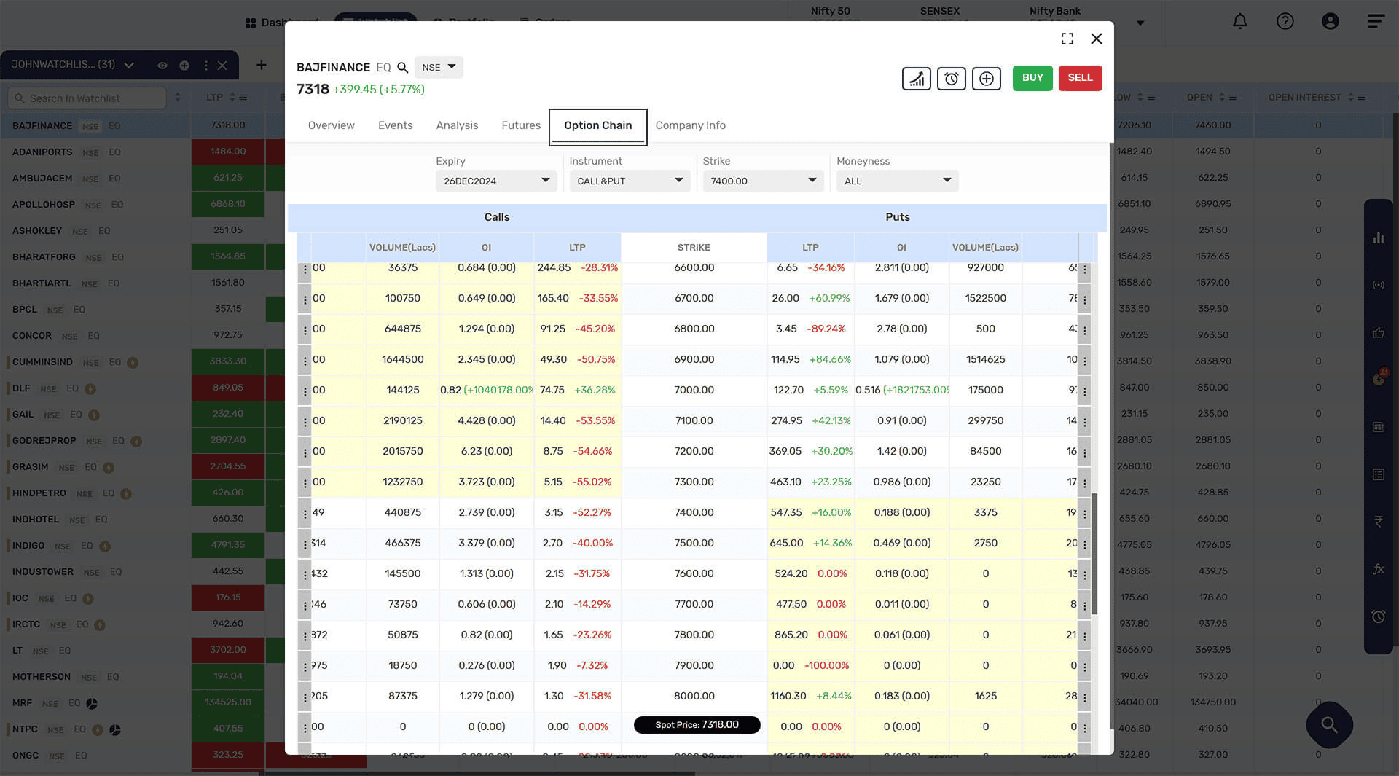Close the BAJFINANCE option chain popup

pos(1096,39)
